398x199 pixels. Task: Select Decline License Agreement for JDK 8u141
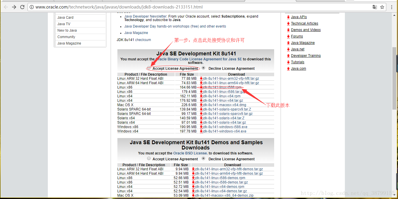203,68
